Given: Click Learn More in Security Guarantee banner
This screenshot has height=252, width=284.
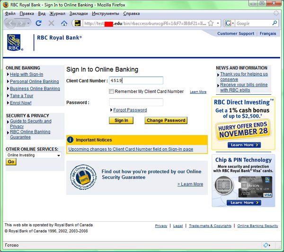Looking at the screenshot, I should [190, 184].
